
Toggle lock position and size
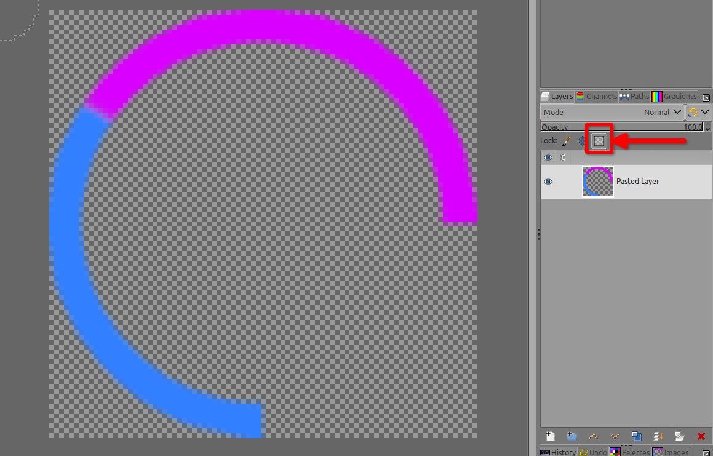tap(582, 141)
